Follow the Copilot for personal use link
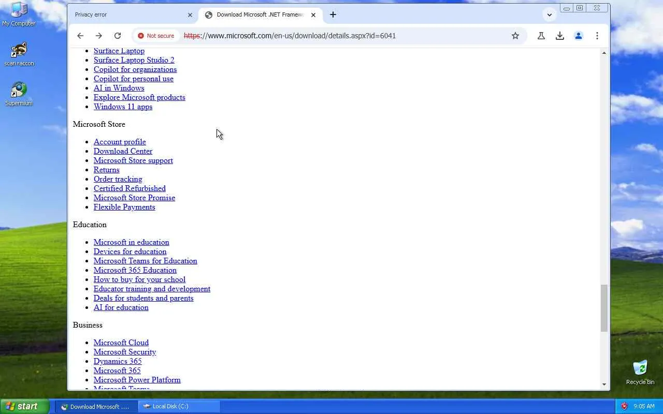Screen dimensions: 663x414 (134, 79)
